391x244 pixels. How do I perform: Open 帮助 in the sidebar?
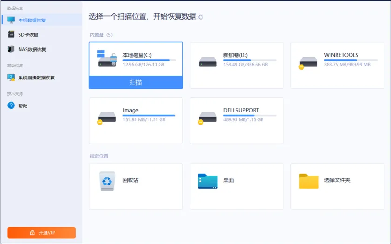pos(41,106)
